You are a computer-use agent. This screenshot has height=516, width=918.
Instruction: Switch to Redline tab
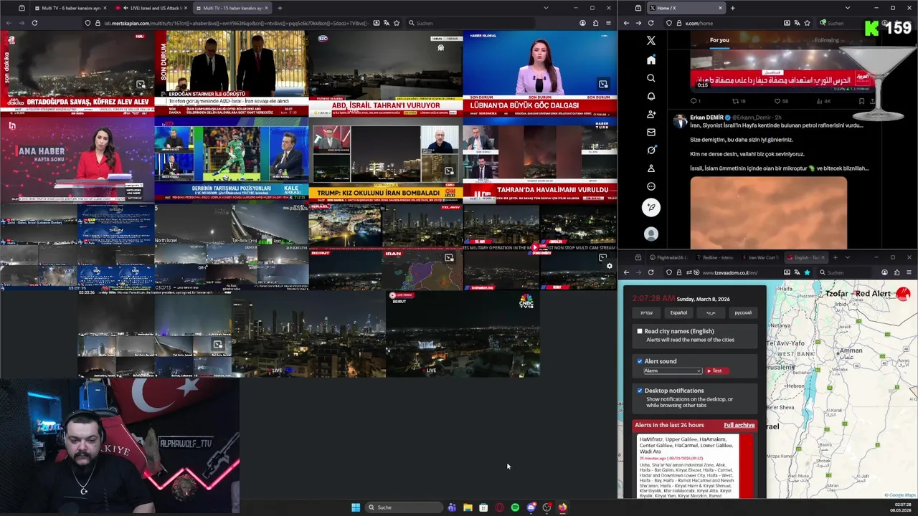(714, 257)
